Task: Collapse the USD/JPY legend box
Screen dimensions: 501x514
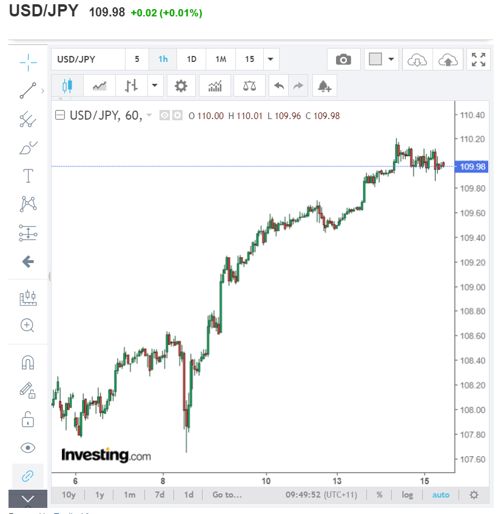Action: (x=60, y=115)
